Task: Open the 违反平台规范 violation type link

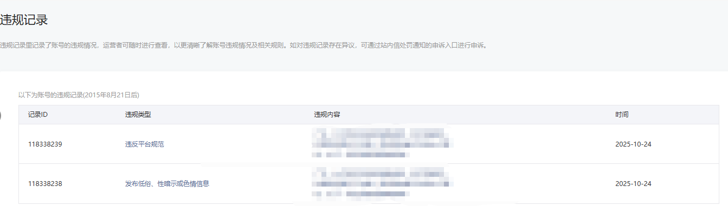Action: pos(144,144)
